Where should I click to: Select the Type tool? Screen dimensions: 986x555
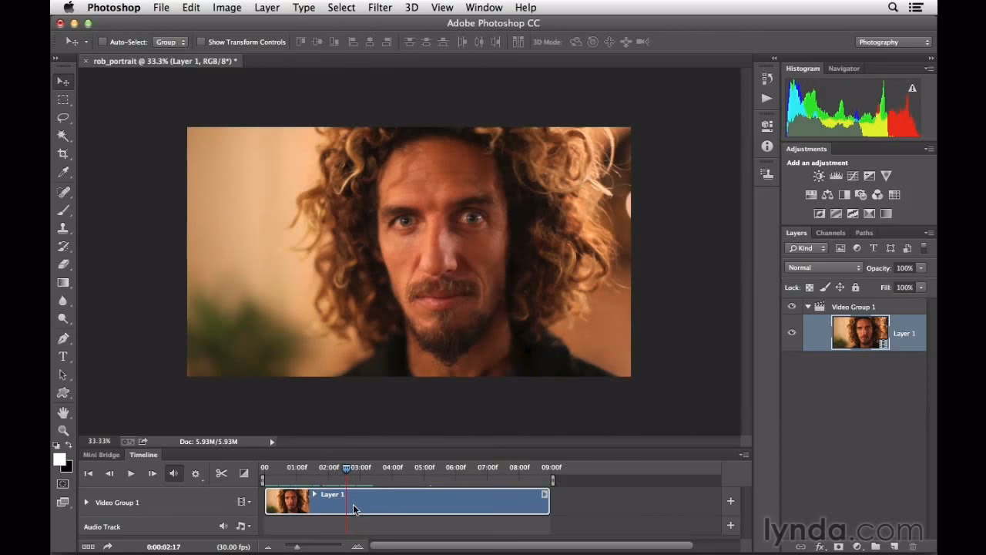tap(64, 356)
